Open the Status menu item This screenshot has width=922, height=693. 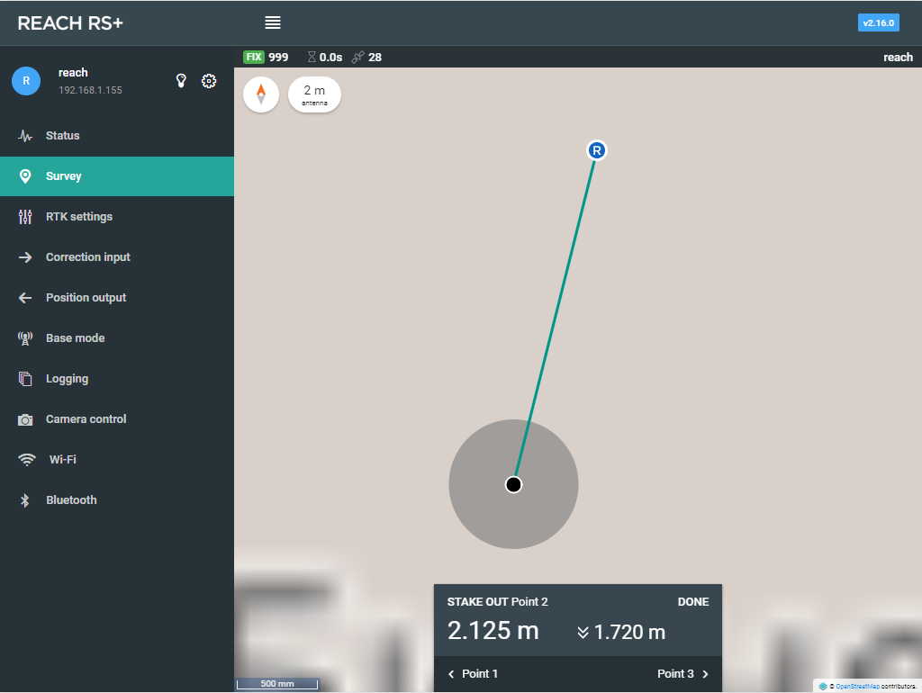pos(117,136)
